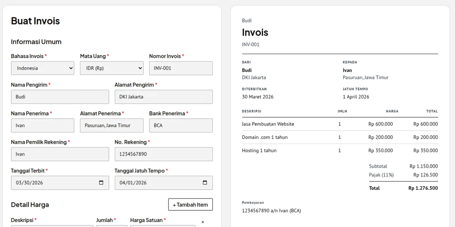455x227 pixels.
Task: Click the No. Rekening input field
Action: coord(163,154)
